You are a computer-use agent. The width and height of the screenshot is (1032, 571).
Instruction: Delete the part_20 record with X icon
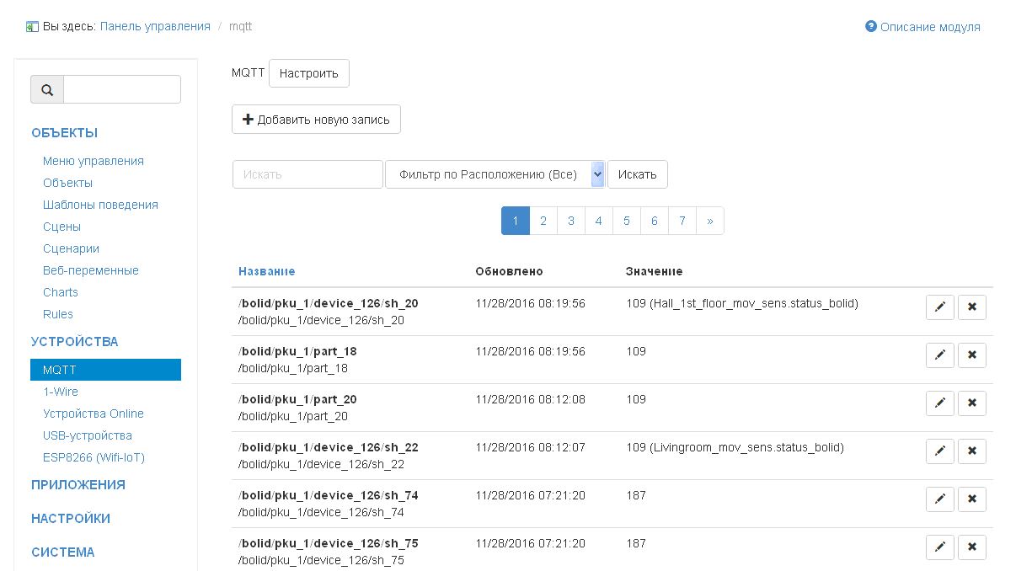click(971, 403)
